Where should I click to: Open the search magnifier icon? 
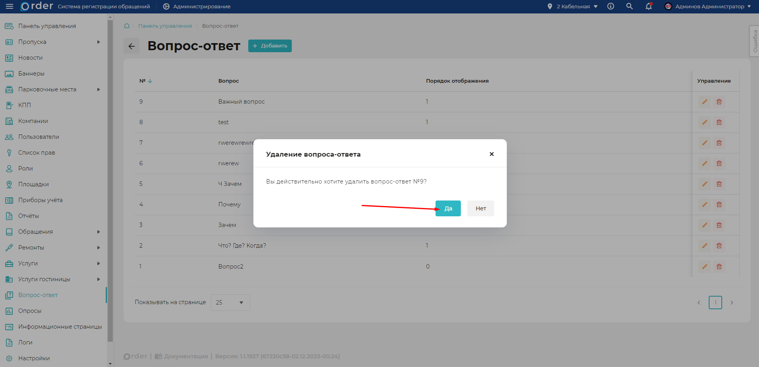[629, 6]
